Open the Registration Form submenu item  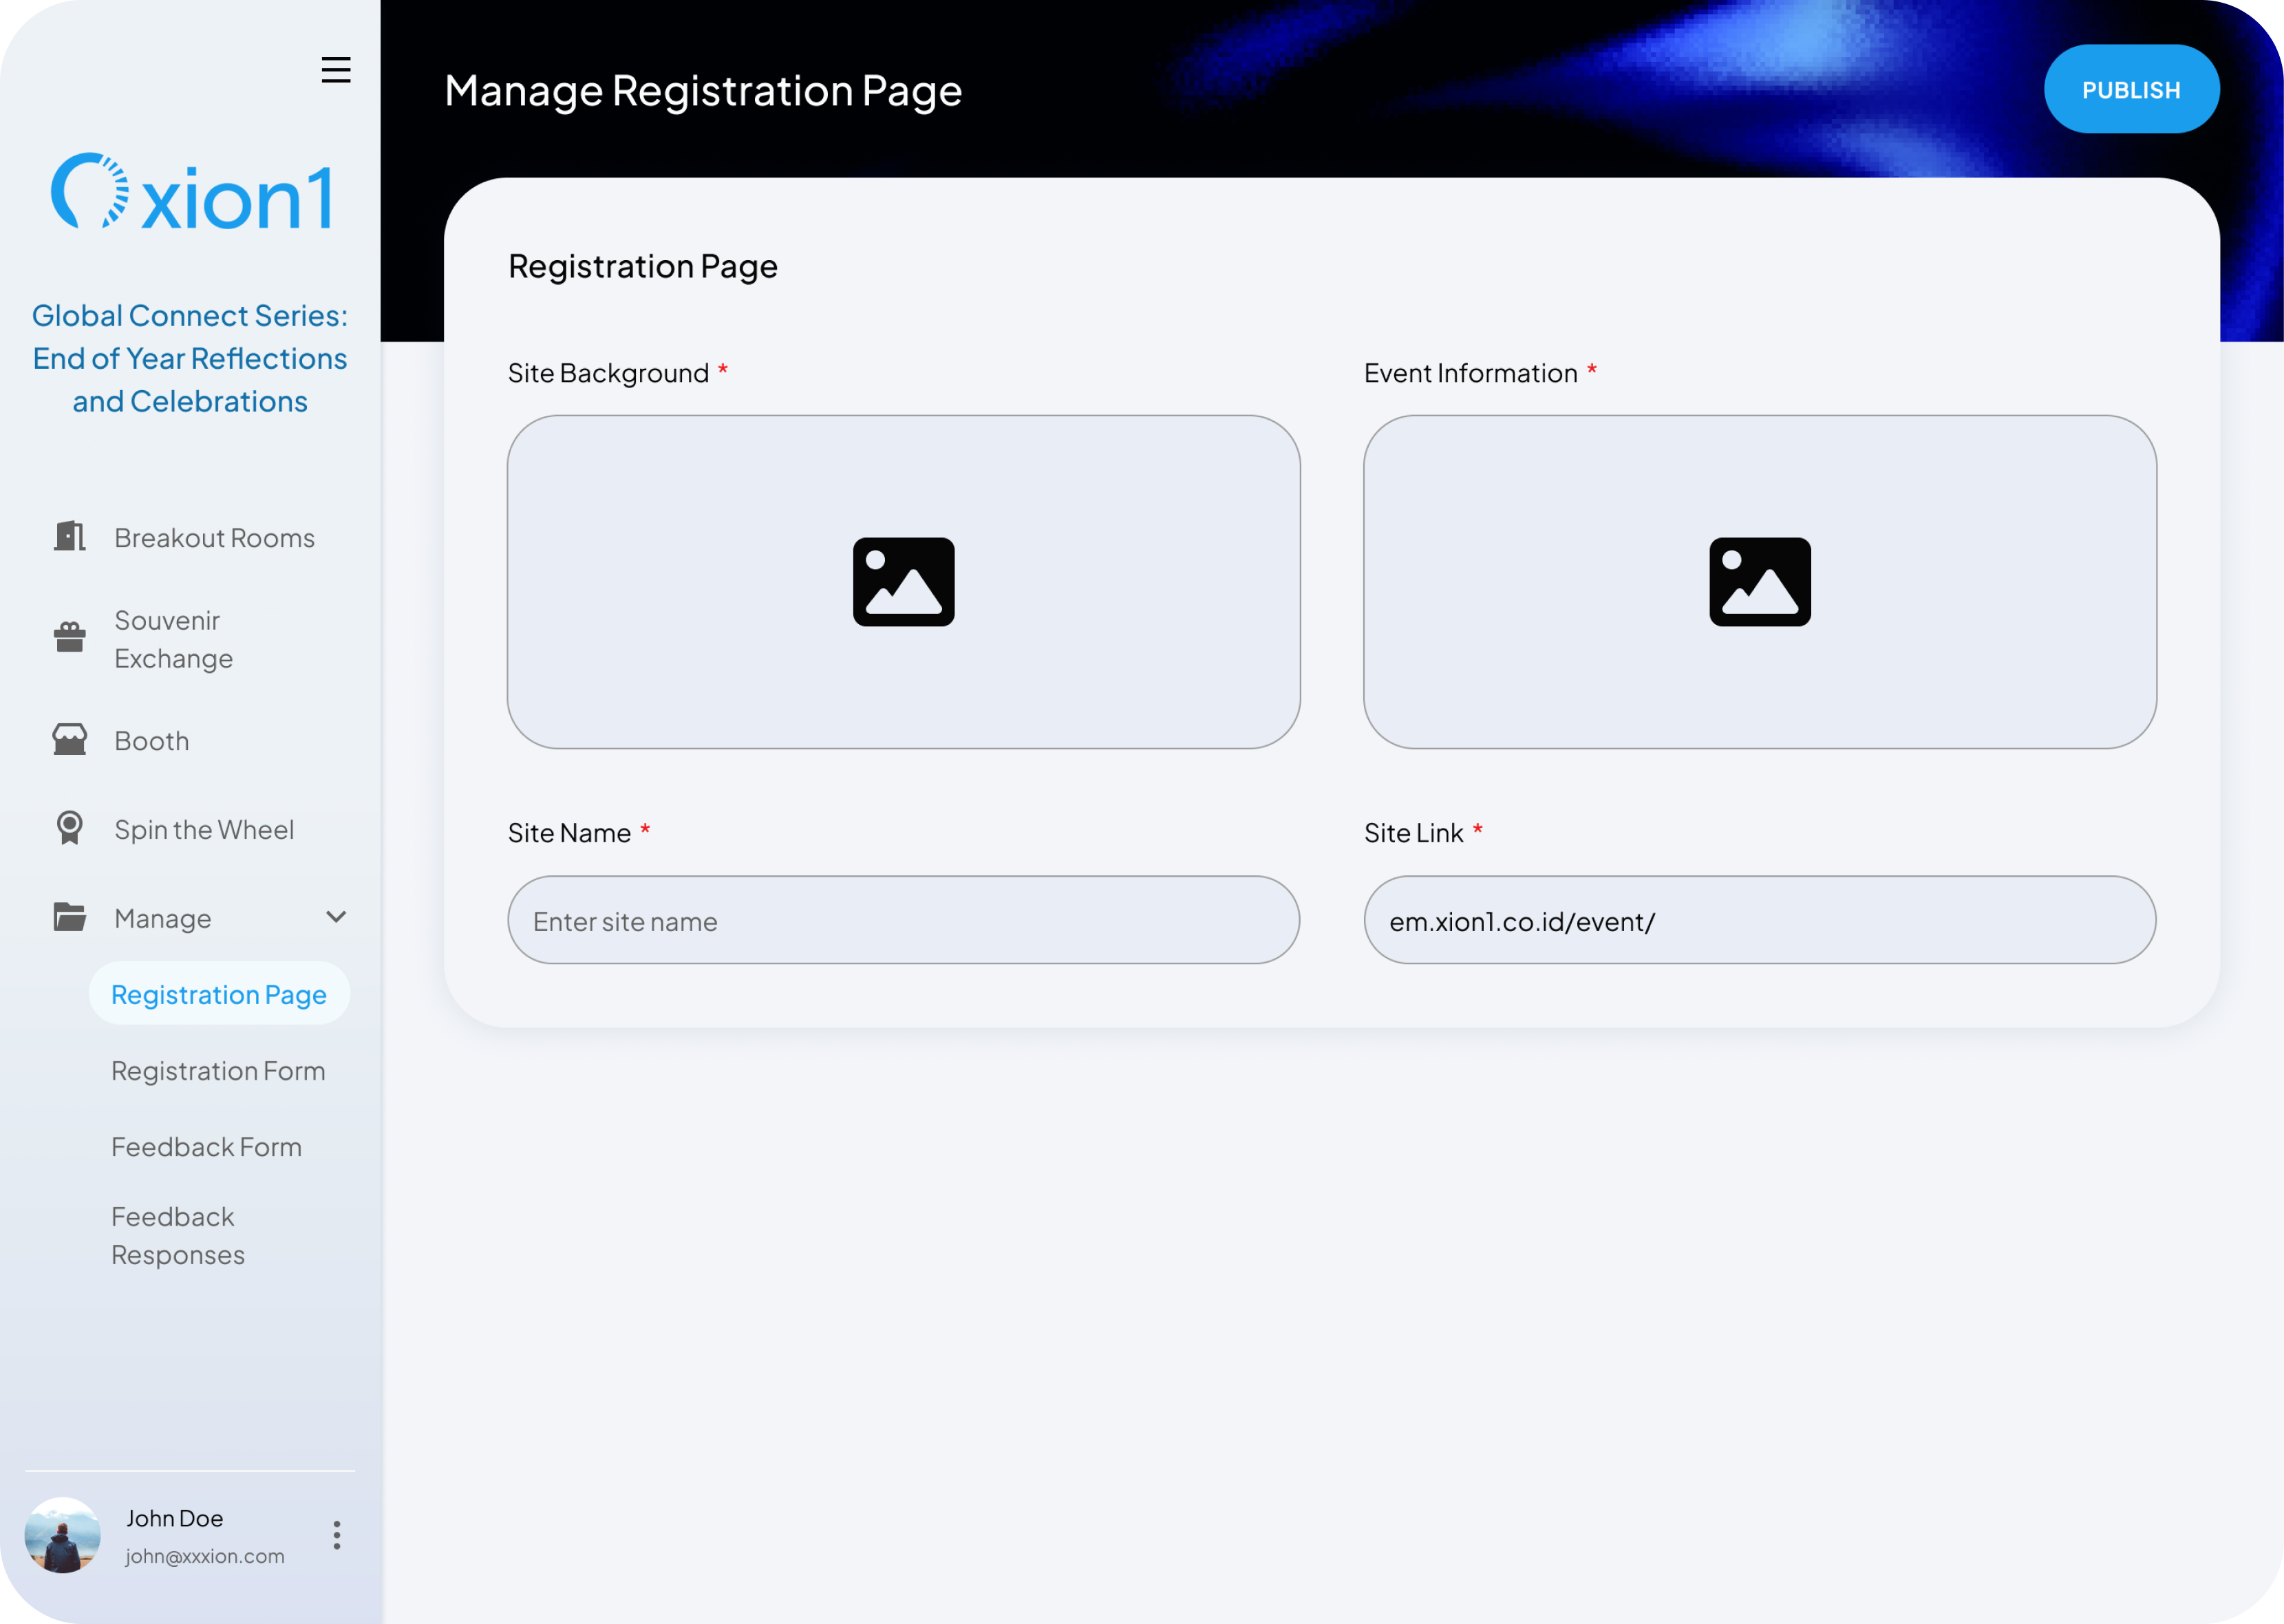pyautogui.click(x=218, y=1071)
